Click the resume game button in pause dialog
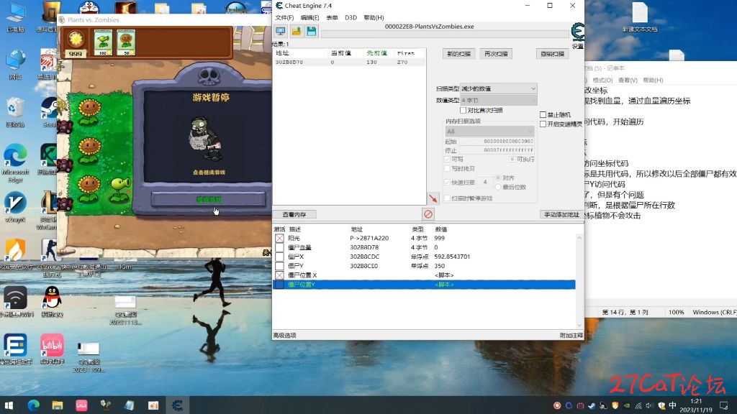Screen dimensions: 737x414 [x=208, y=199]
